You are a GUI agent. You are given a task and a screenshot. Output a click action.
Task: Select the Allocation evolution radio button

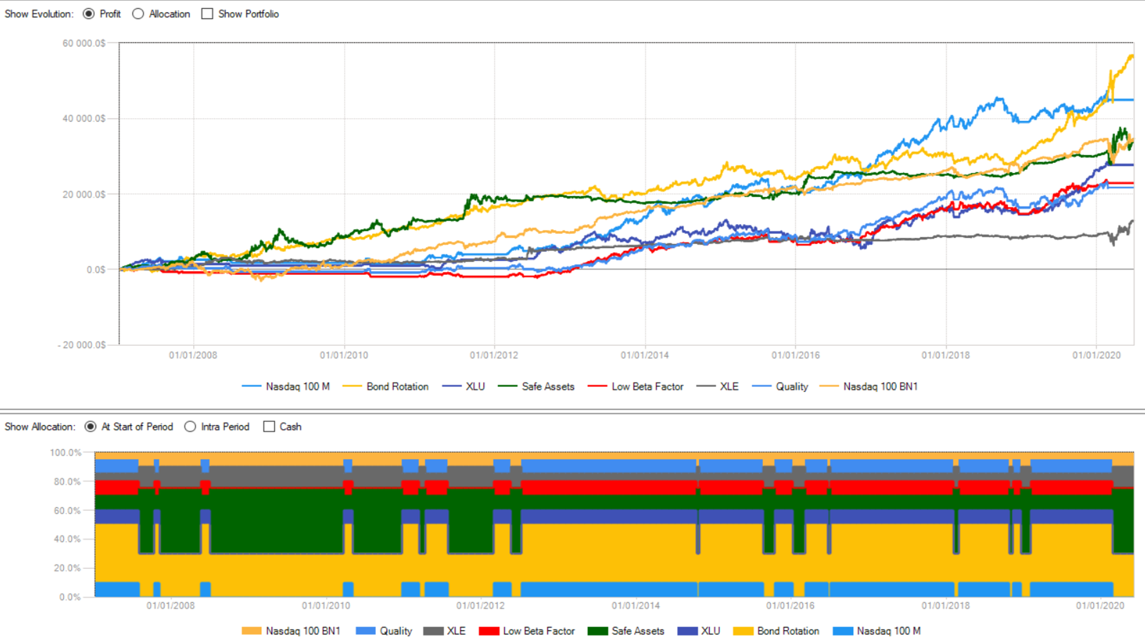138,14
